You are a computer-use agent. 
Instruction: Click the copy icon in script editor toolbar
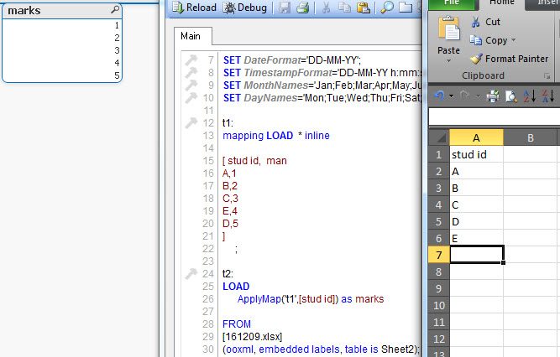point(344,8)
